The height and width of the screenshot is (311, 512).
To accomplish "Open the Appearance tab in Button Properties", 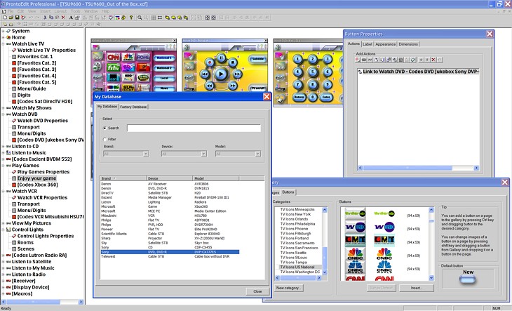I will click(x=385, y=44).
